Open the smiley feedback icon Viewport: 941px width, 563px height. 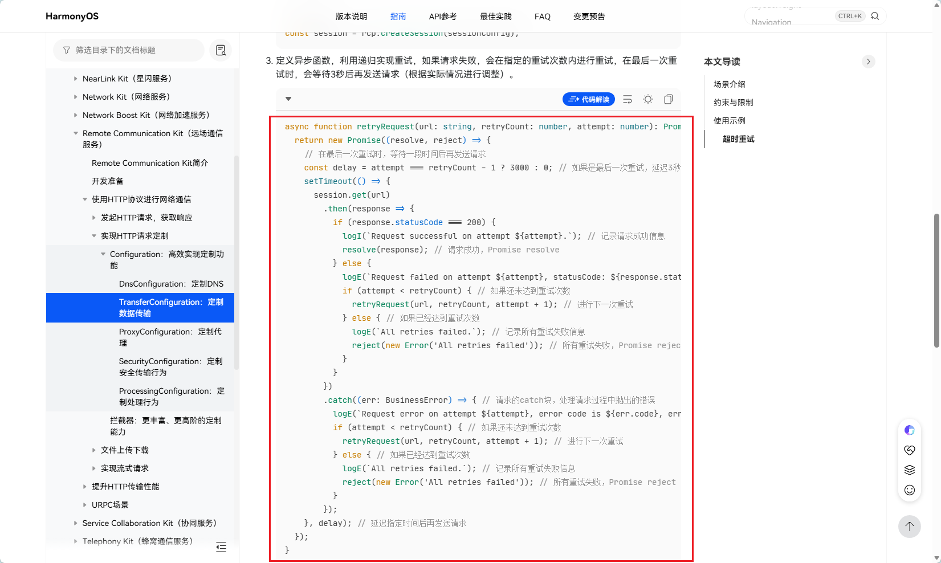[910, 490]
